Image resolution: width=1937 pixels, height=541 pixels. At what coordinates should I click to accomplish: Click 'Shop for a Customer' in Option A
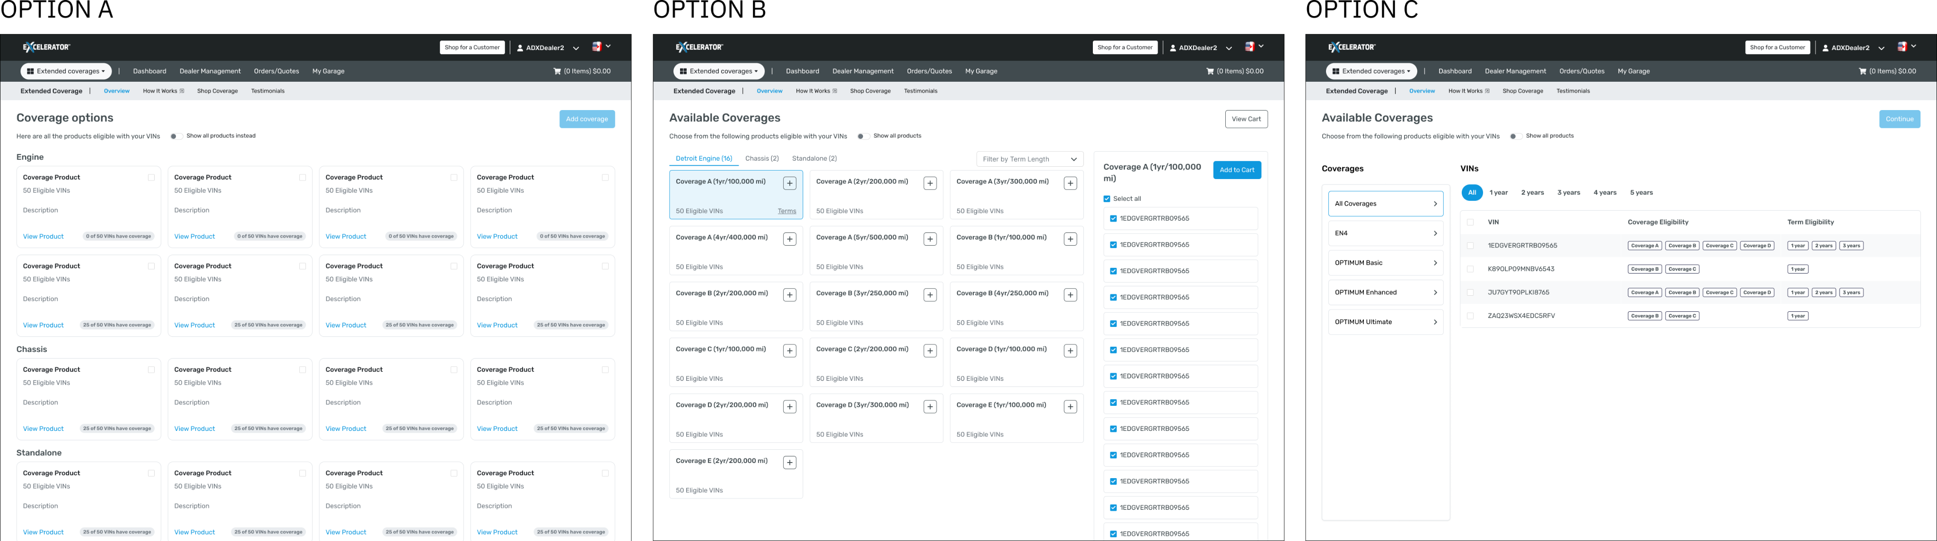click(472, 47)
